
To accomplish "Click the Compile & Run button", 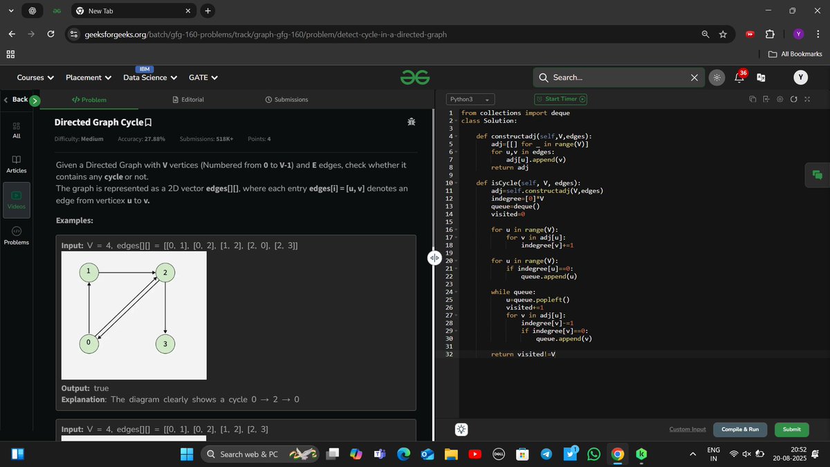I will point(740,430).
